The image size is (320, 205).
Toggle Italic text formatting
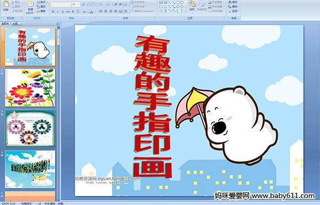coord(58,12)
